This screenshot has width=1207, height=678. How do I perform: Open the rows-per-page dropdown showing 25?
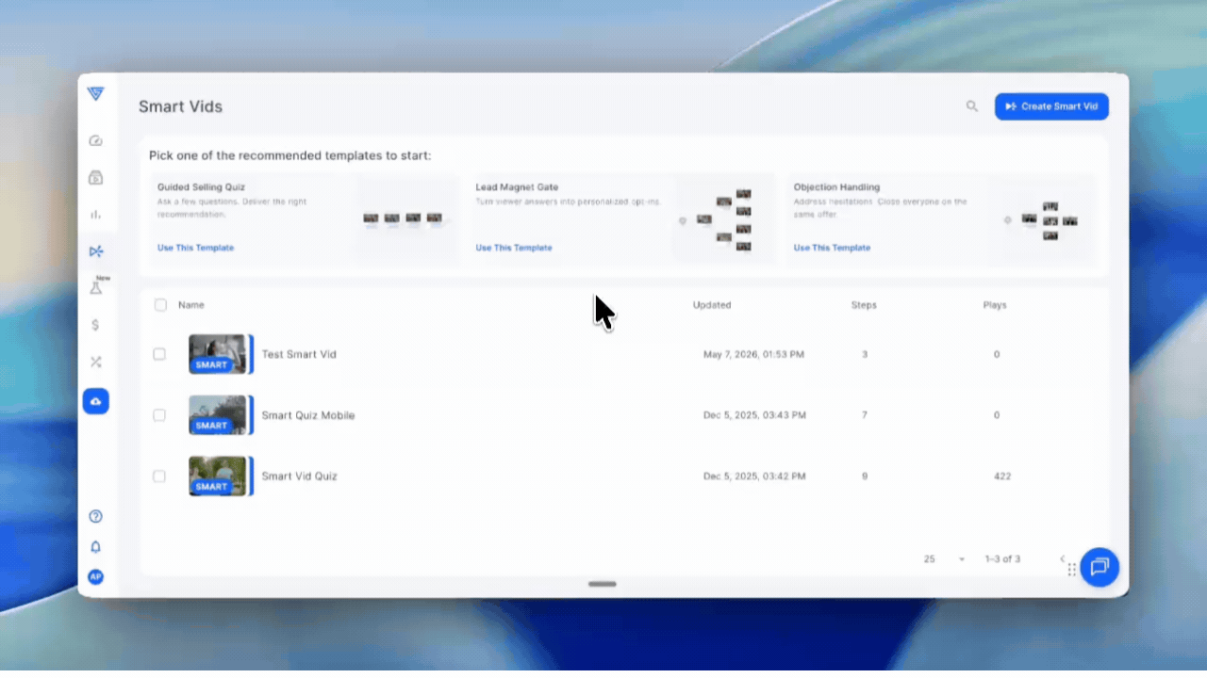click(945, 559)
